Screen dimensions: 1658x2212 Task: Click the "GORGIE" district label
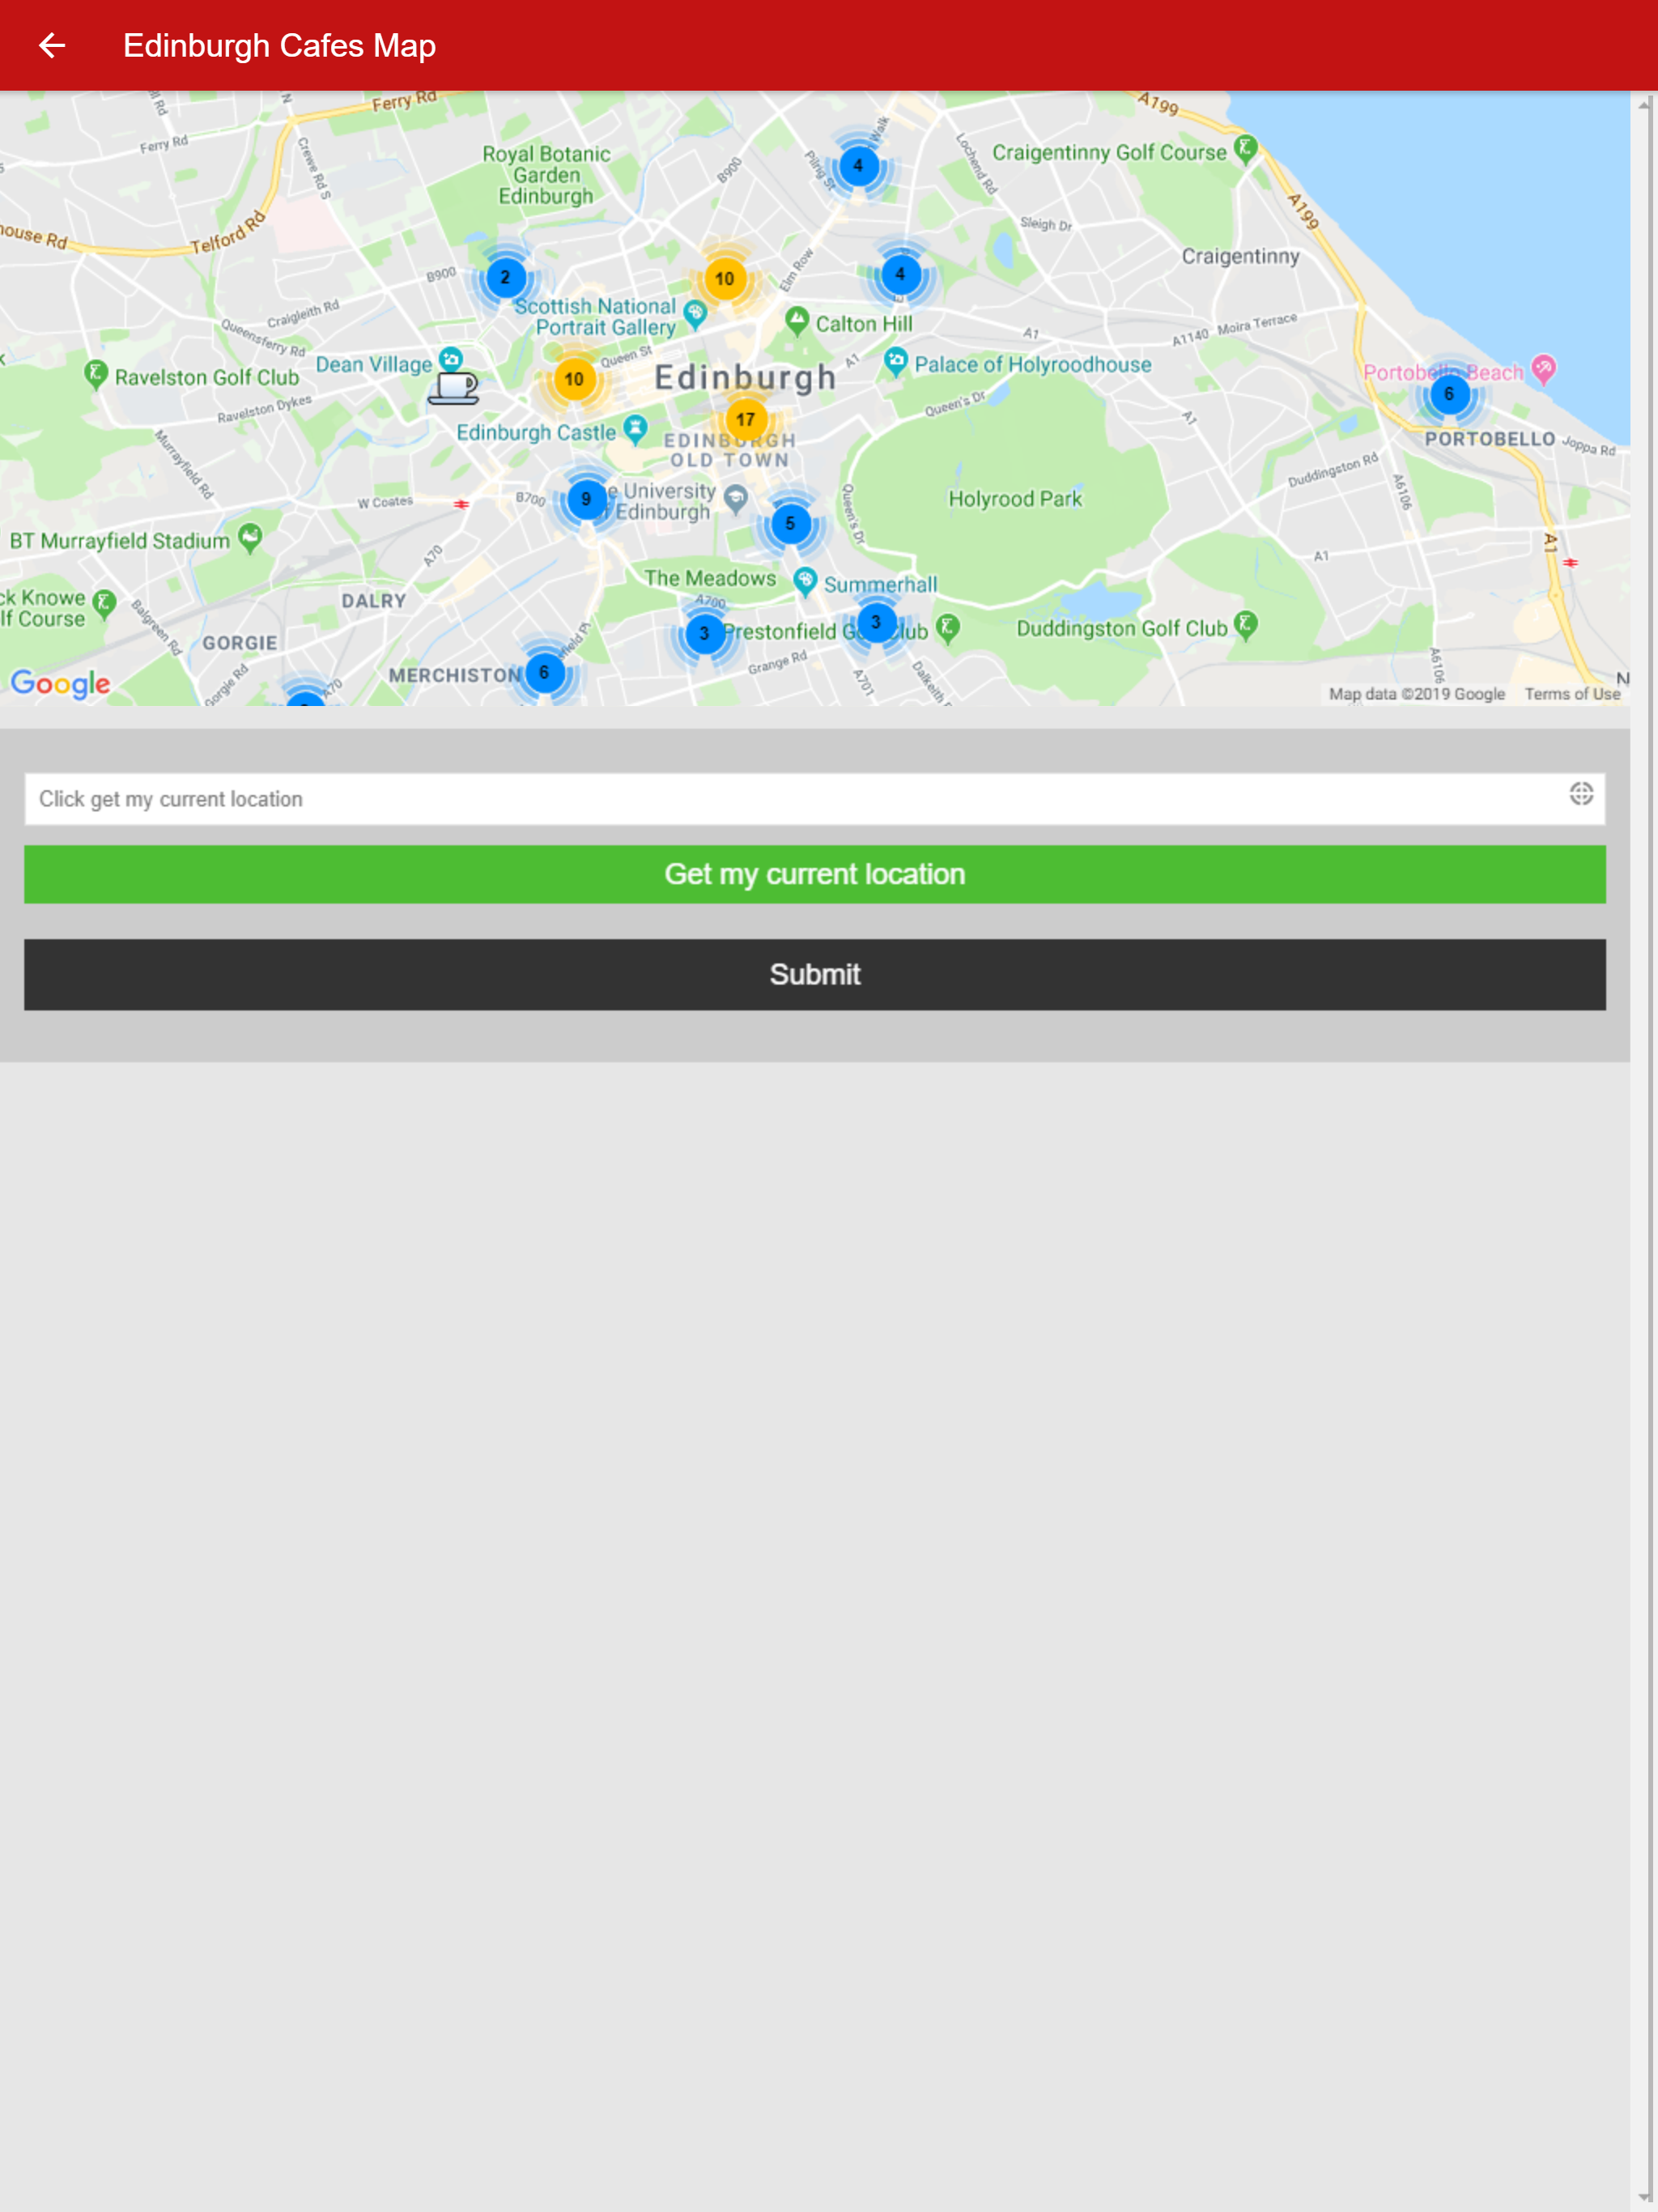click(x=240, y=643)
